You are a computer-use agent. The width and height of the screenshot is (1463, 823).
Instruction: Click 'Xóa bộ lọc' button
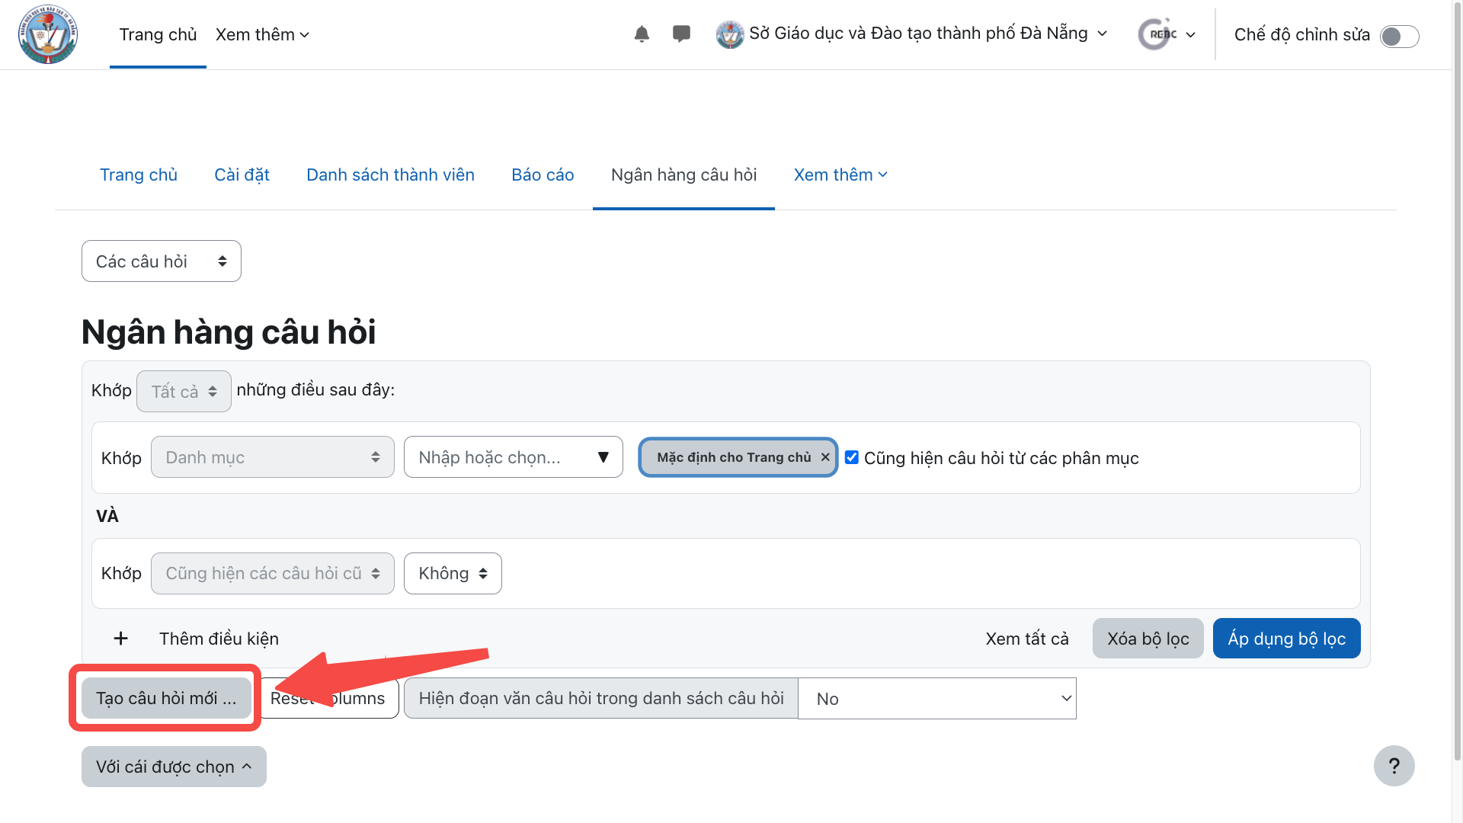tap(1148, 639)
